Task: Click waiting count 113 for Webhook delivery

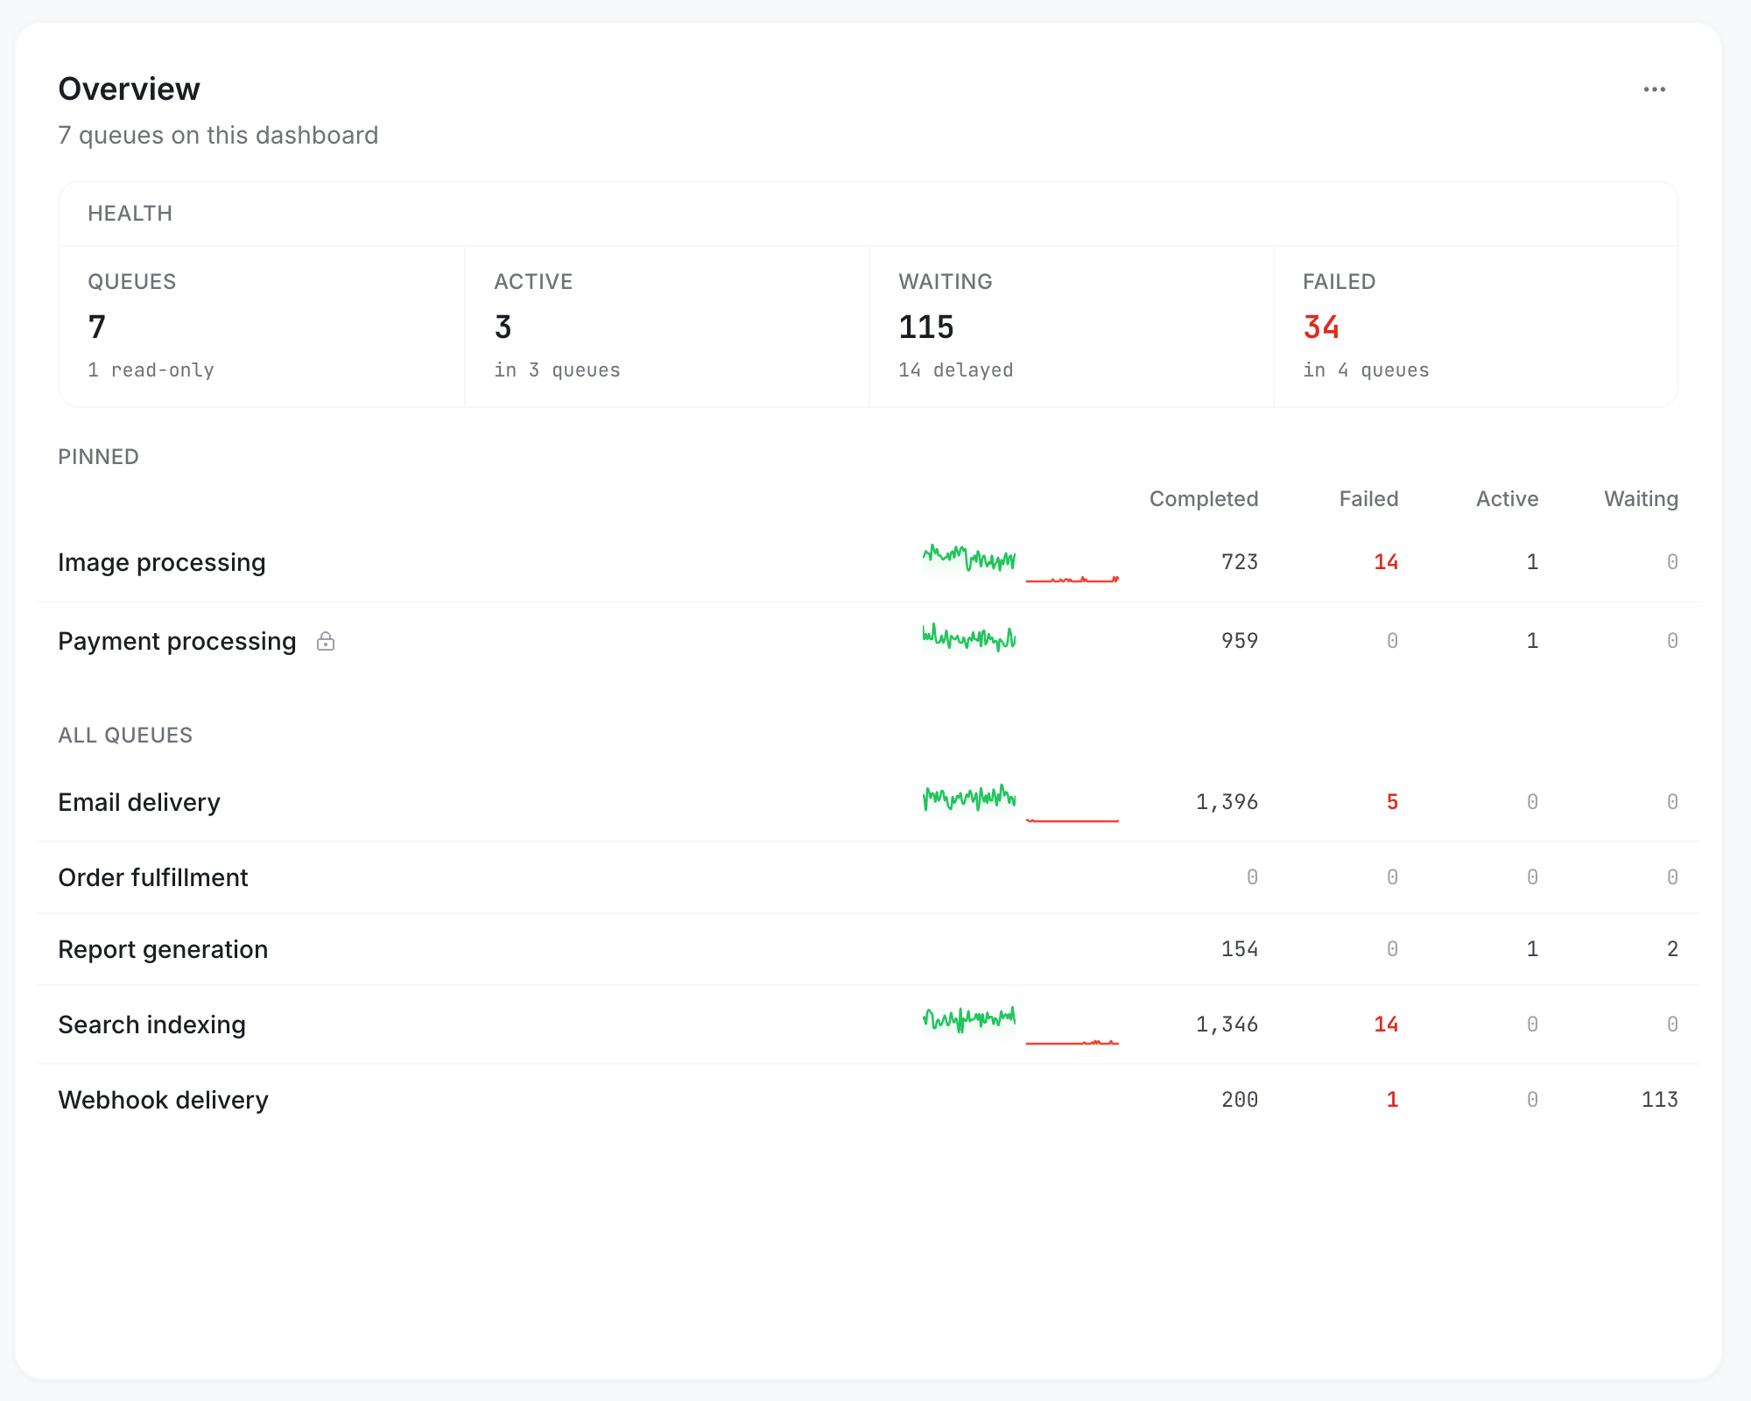Action: [1660, 1100]
